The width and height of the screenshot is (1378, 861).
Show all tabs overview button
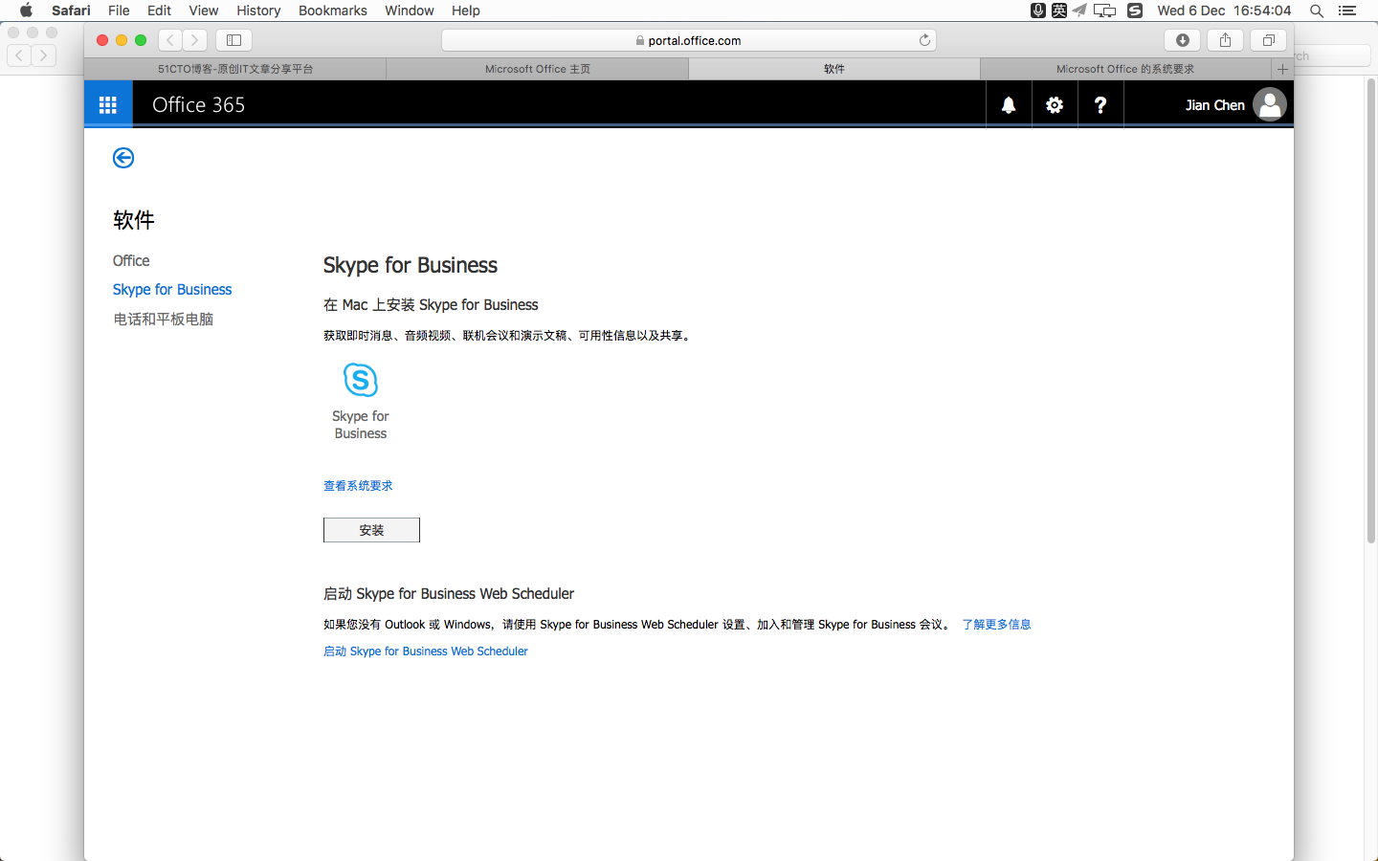point(1268,40)
